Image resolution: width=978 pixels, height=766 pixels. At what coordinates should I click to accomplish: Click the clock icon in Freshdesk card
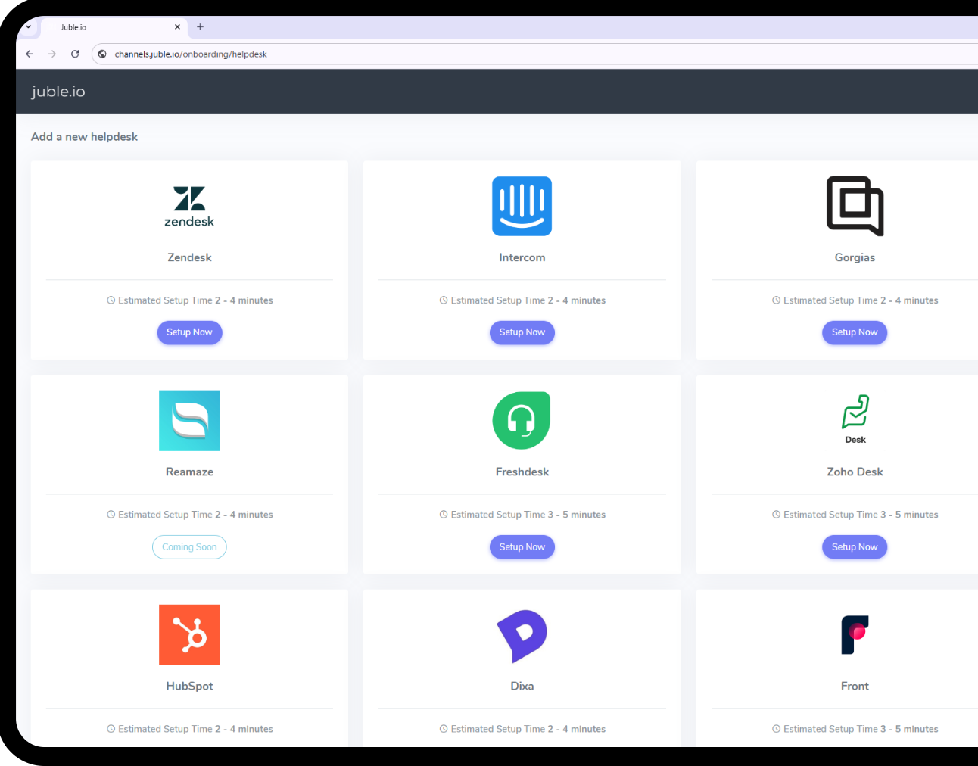(x=444, y=515)
